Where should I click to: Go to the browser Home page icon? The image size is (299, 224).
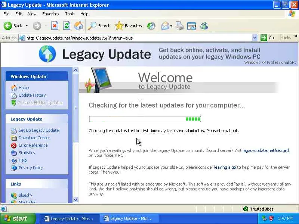click(78, 26)
